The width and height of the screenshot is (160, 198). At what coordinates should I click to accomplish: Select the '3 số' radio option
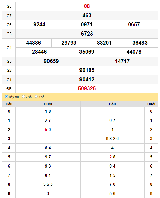(x=36, y=97)
